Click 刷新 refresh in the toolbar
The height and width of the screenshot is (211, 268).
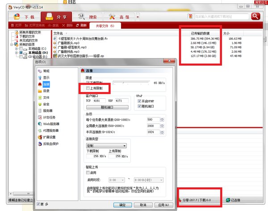point(81,25)
